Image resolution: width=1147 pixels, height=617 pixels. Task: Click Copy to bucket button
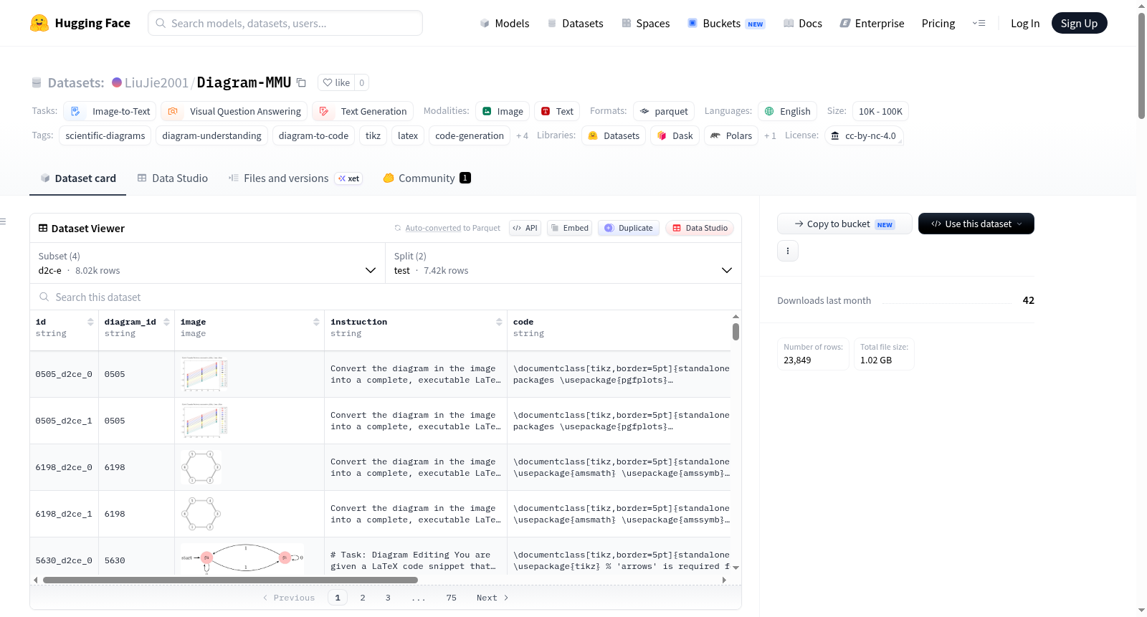[844, 224]
